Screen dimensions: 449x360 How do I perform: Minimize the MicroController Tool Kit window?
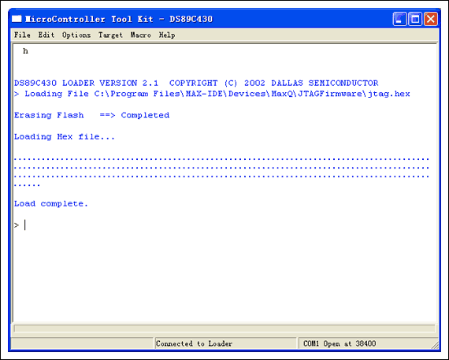(x=399, y=19)
